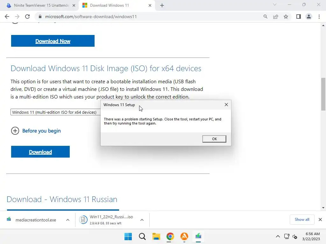
Task: Open the orange Avast taskbar icon
Action: tap(184, 236)
